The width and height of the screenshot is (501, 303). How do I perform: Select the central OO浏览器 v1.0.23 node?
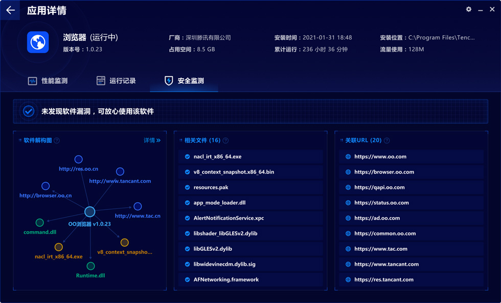[x=90, y=211]
